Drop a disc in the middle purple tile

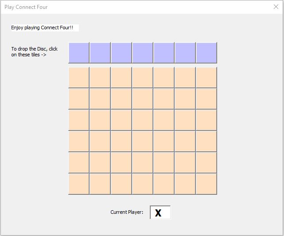click(x=143, y=53)
